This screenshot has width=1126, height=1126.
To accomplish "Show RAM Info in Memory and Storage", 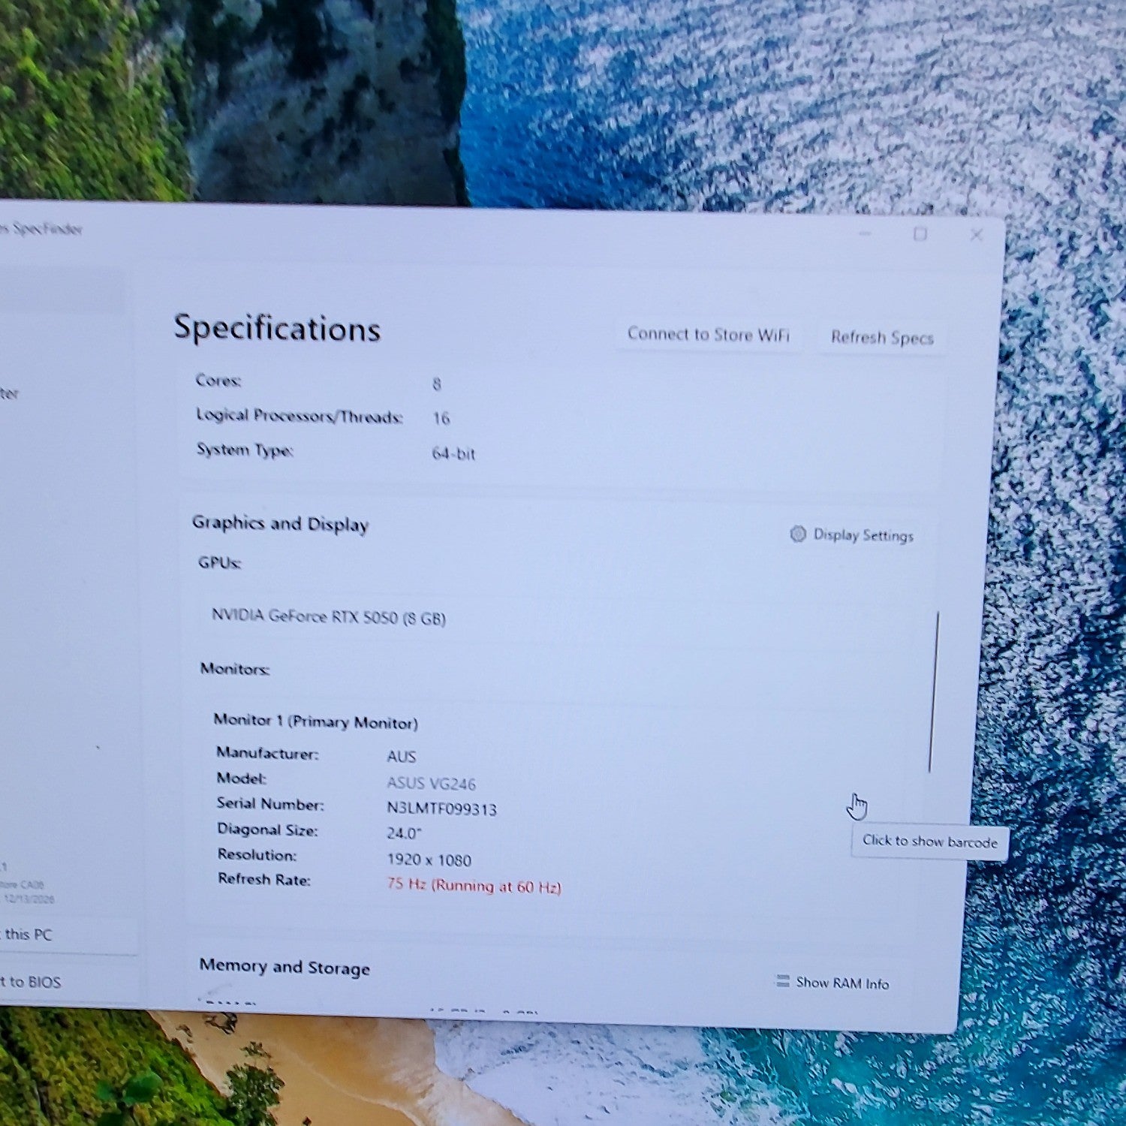I will point(832,982).
